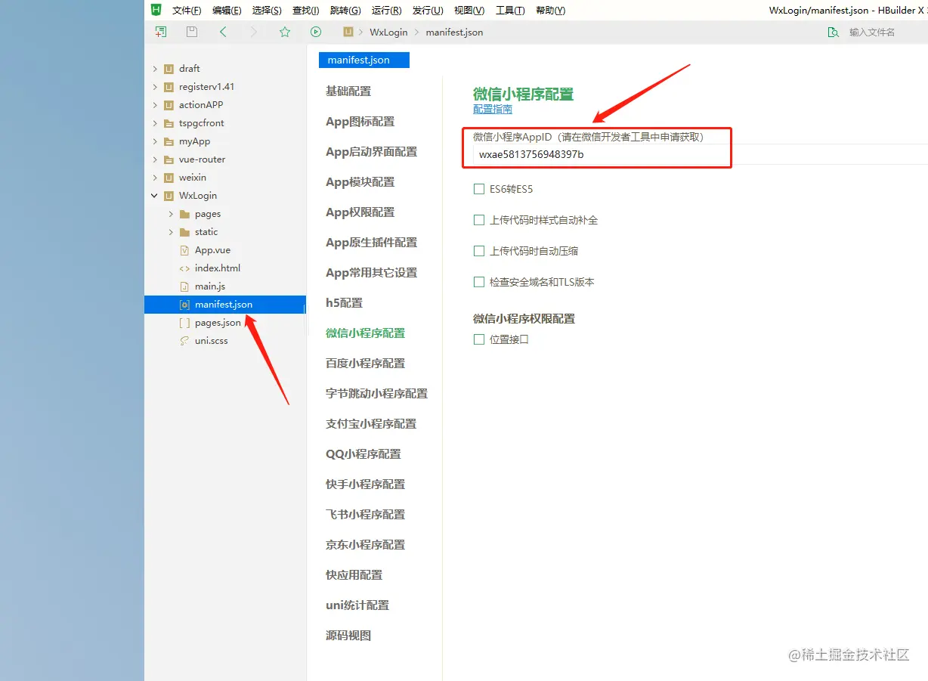Enable 上传代码时样式自动补全 checkbox
Image resolution: width=928 pixels, height=681 pixels.
(478, 220)
